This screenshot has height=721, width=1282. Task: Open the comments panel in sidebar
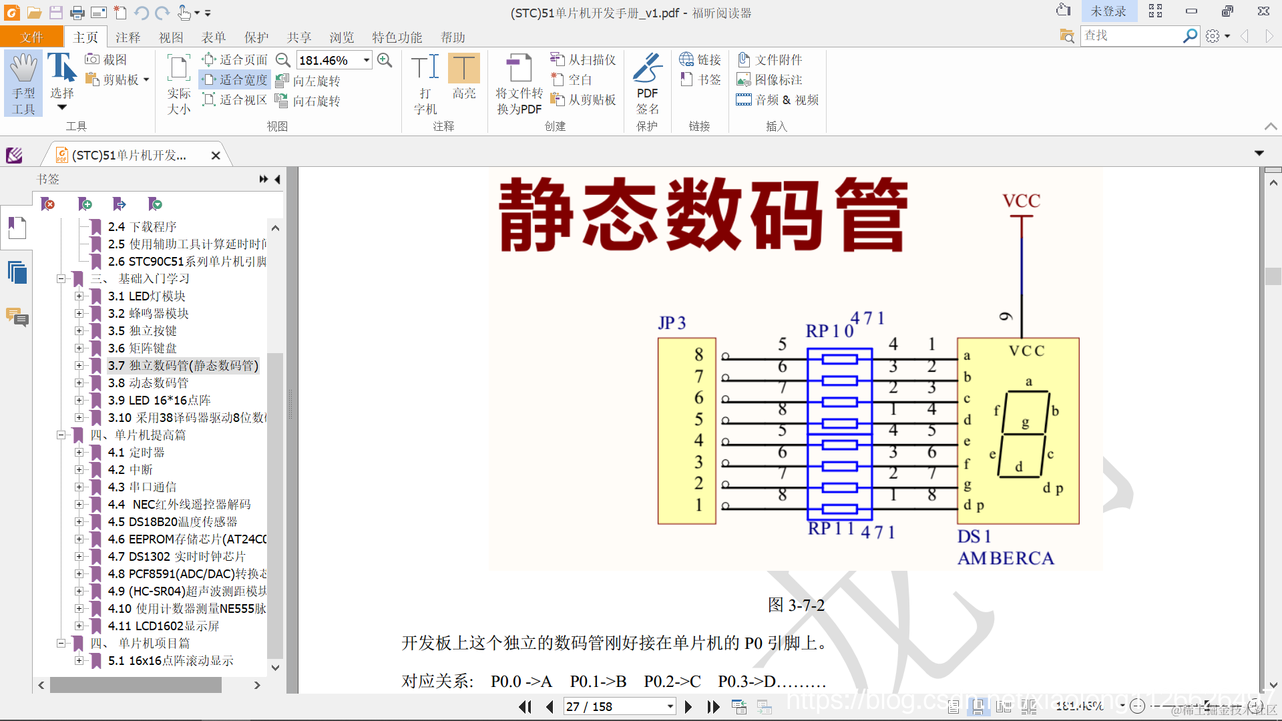coord(17,316)
